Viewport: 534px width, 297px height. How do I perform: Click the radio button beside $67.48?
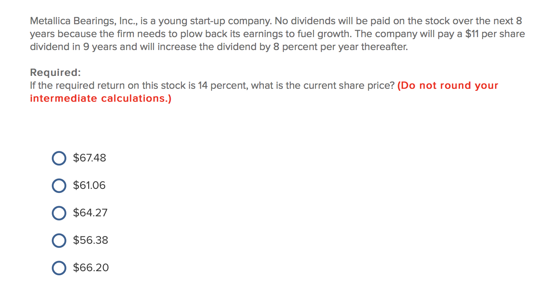(59, 158)
